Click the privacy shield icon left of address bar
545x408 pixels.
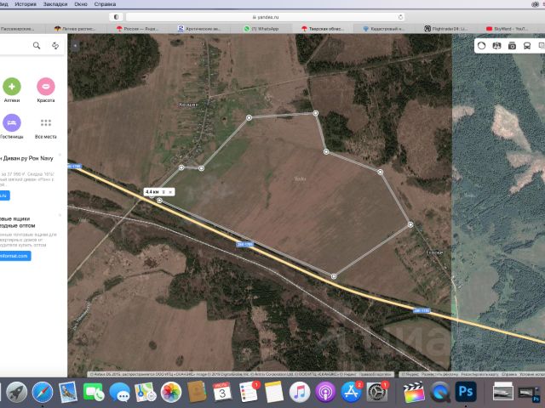[116, 17]
